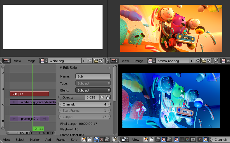Edit the strip Name field Sub
The width and height of the screenshot is (230, 143).
tap(93, 76)
